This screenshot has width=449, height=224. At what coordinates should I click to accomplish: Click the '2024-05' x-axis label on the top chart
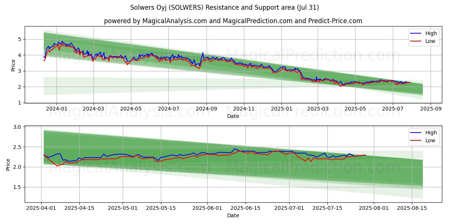pos(131,109)
